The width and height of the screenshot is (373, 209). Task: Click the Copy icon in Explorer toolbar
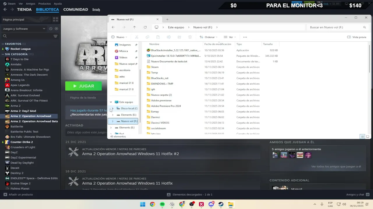[147, 37]
